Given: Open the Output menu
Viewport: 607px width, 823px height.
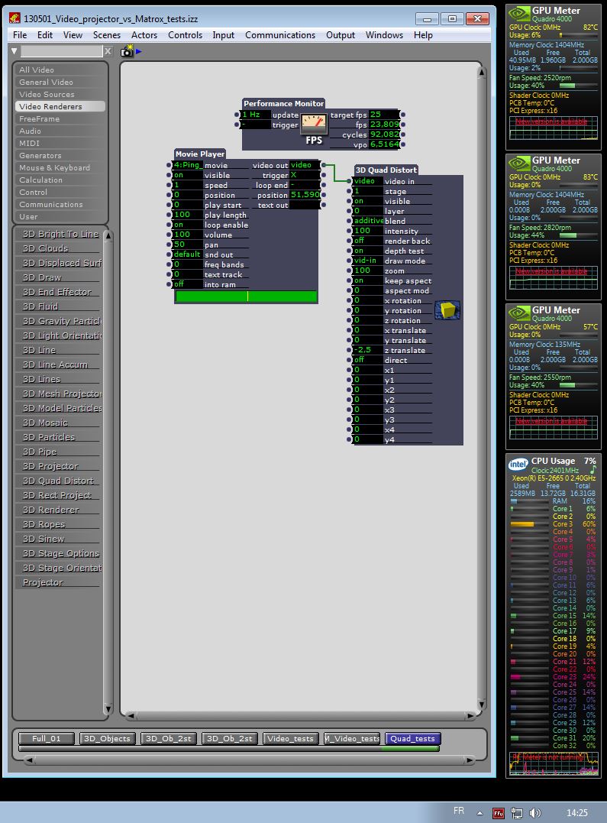Looking at the screenshot, I should point(341,35).
